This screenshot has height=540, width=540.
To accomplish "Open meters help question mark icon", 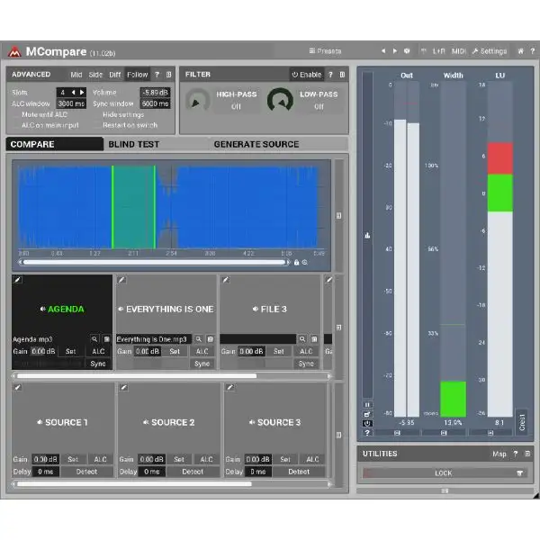I will pos(367,433).
